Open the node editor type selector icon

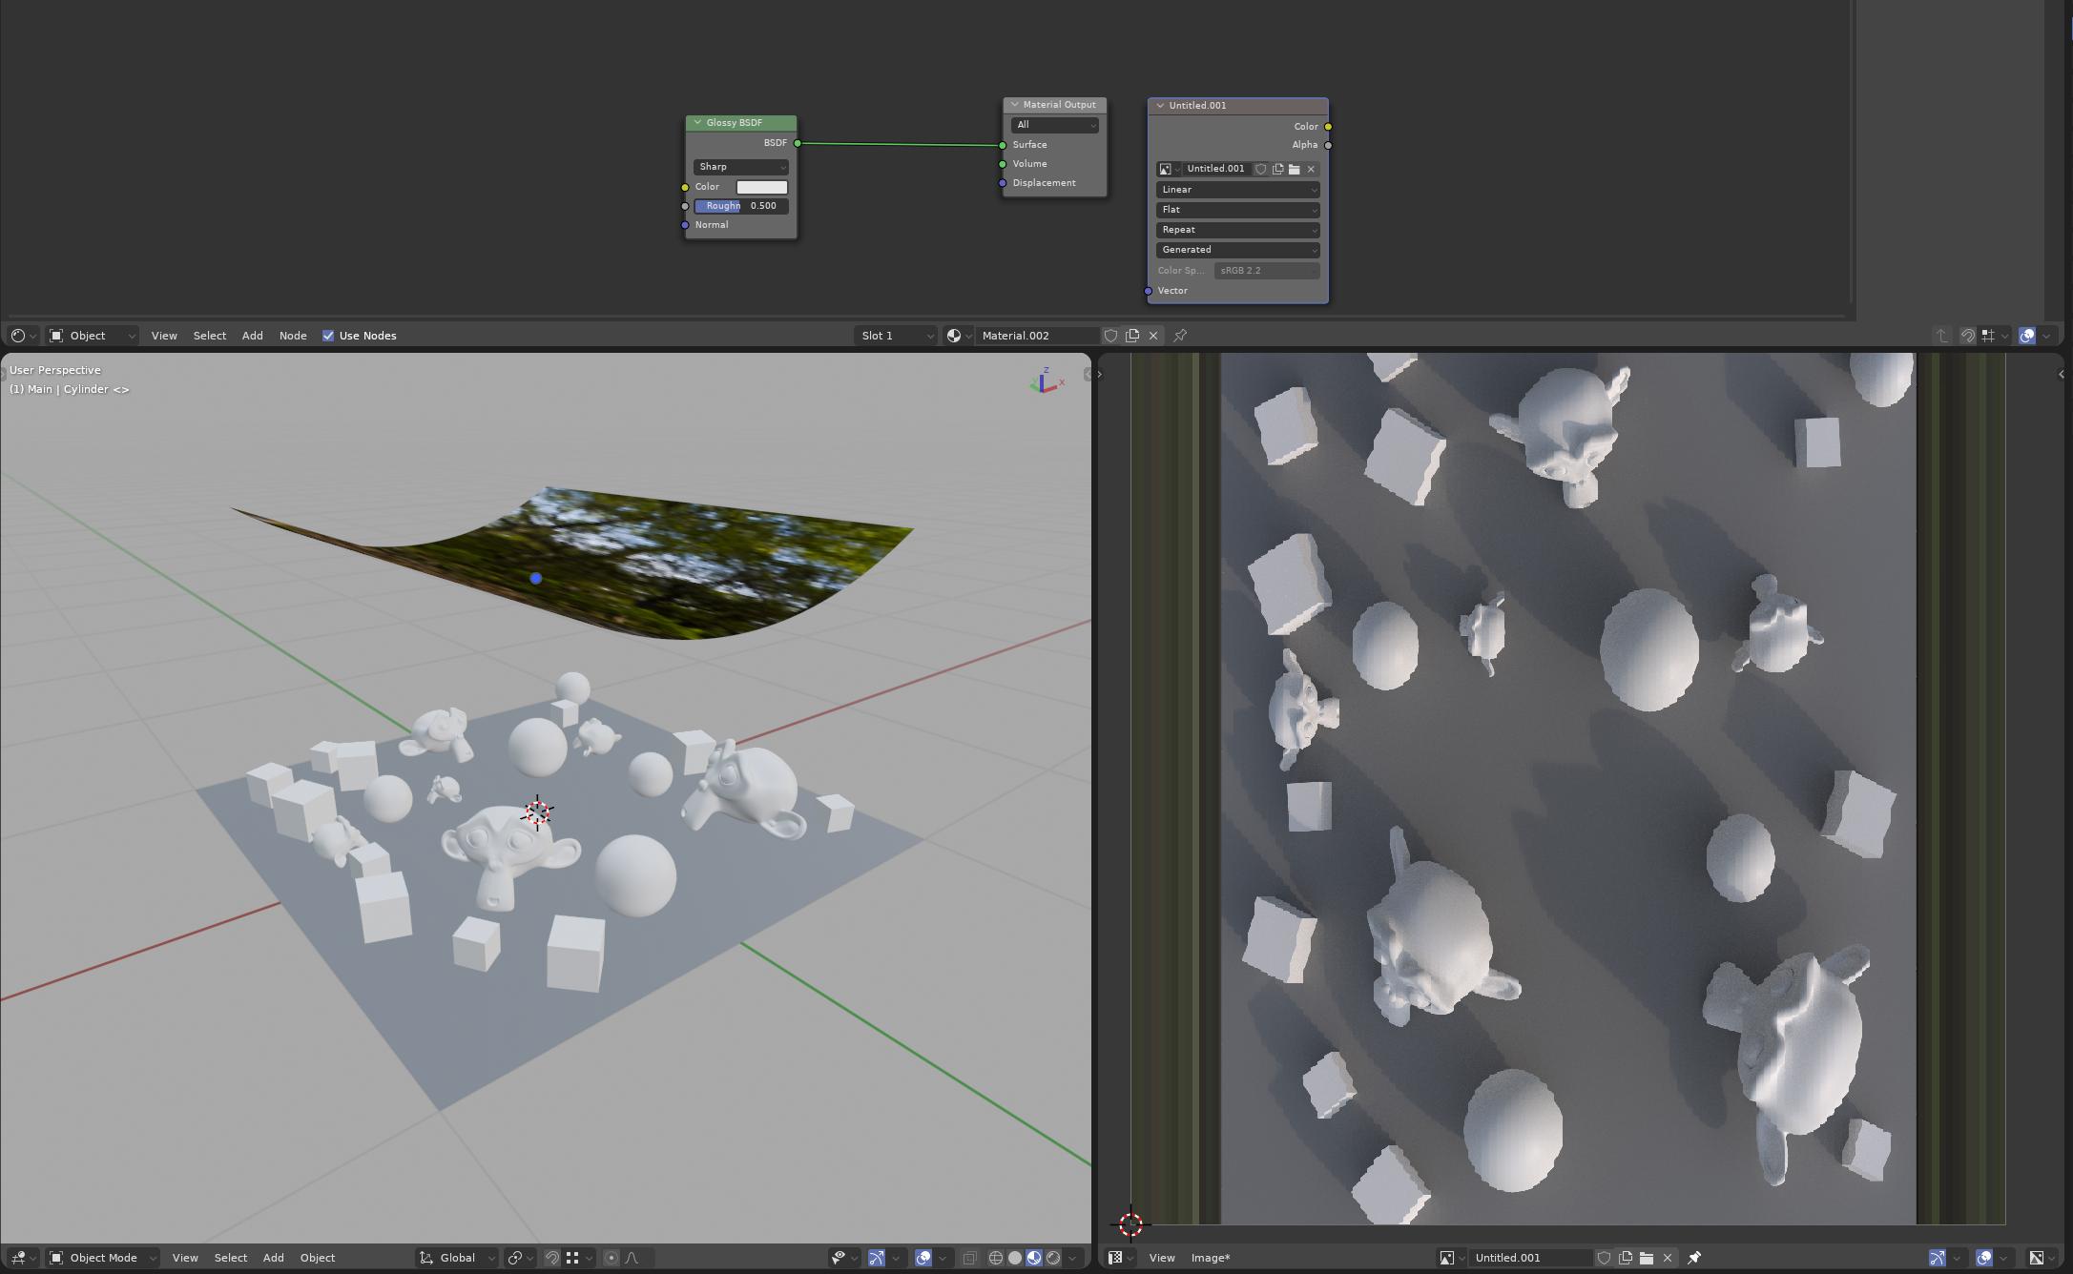pos(23,336)
